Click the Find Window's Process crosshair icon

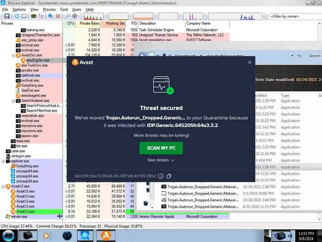75,16
